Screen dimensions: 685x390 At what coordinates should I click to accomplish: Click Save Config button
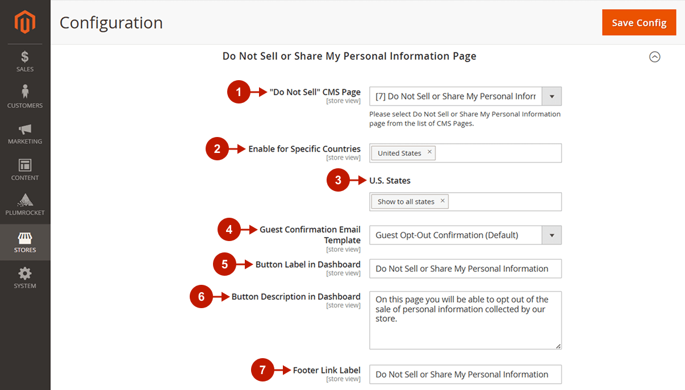[x=639, y=23]
